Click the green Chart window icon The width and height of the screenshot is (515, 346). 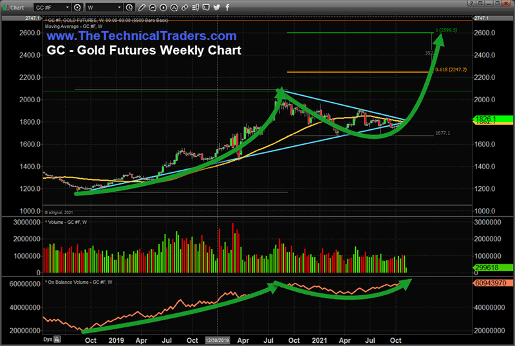[x=6, y=7]
